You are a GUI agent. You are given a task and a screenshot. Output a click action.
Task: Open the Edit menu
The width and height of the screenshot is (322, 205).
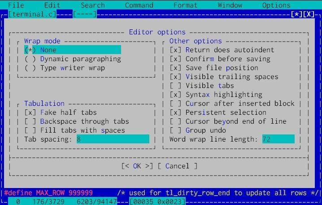point(52,5)
